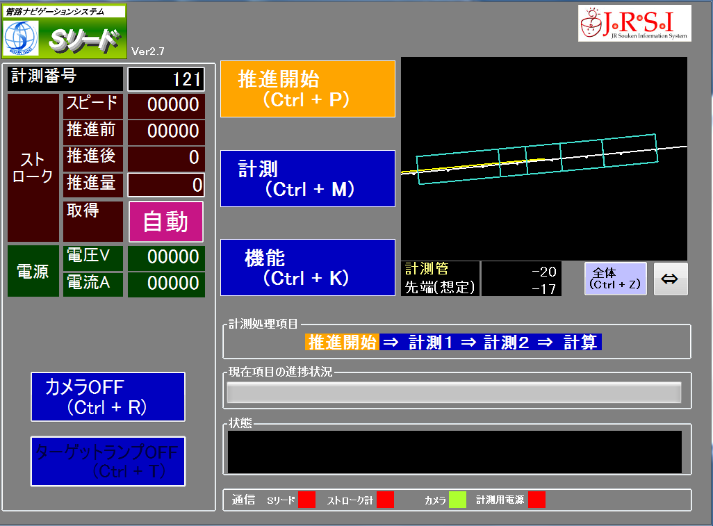Click the Sリード communication red indicator
The height and width of the screenshot is (526, 713).
pos(306,500)
